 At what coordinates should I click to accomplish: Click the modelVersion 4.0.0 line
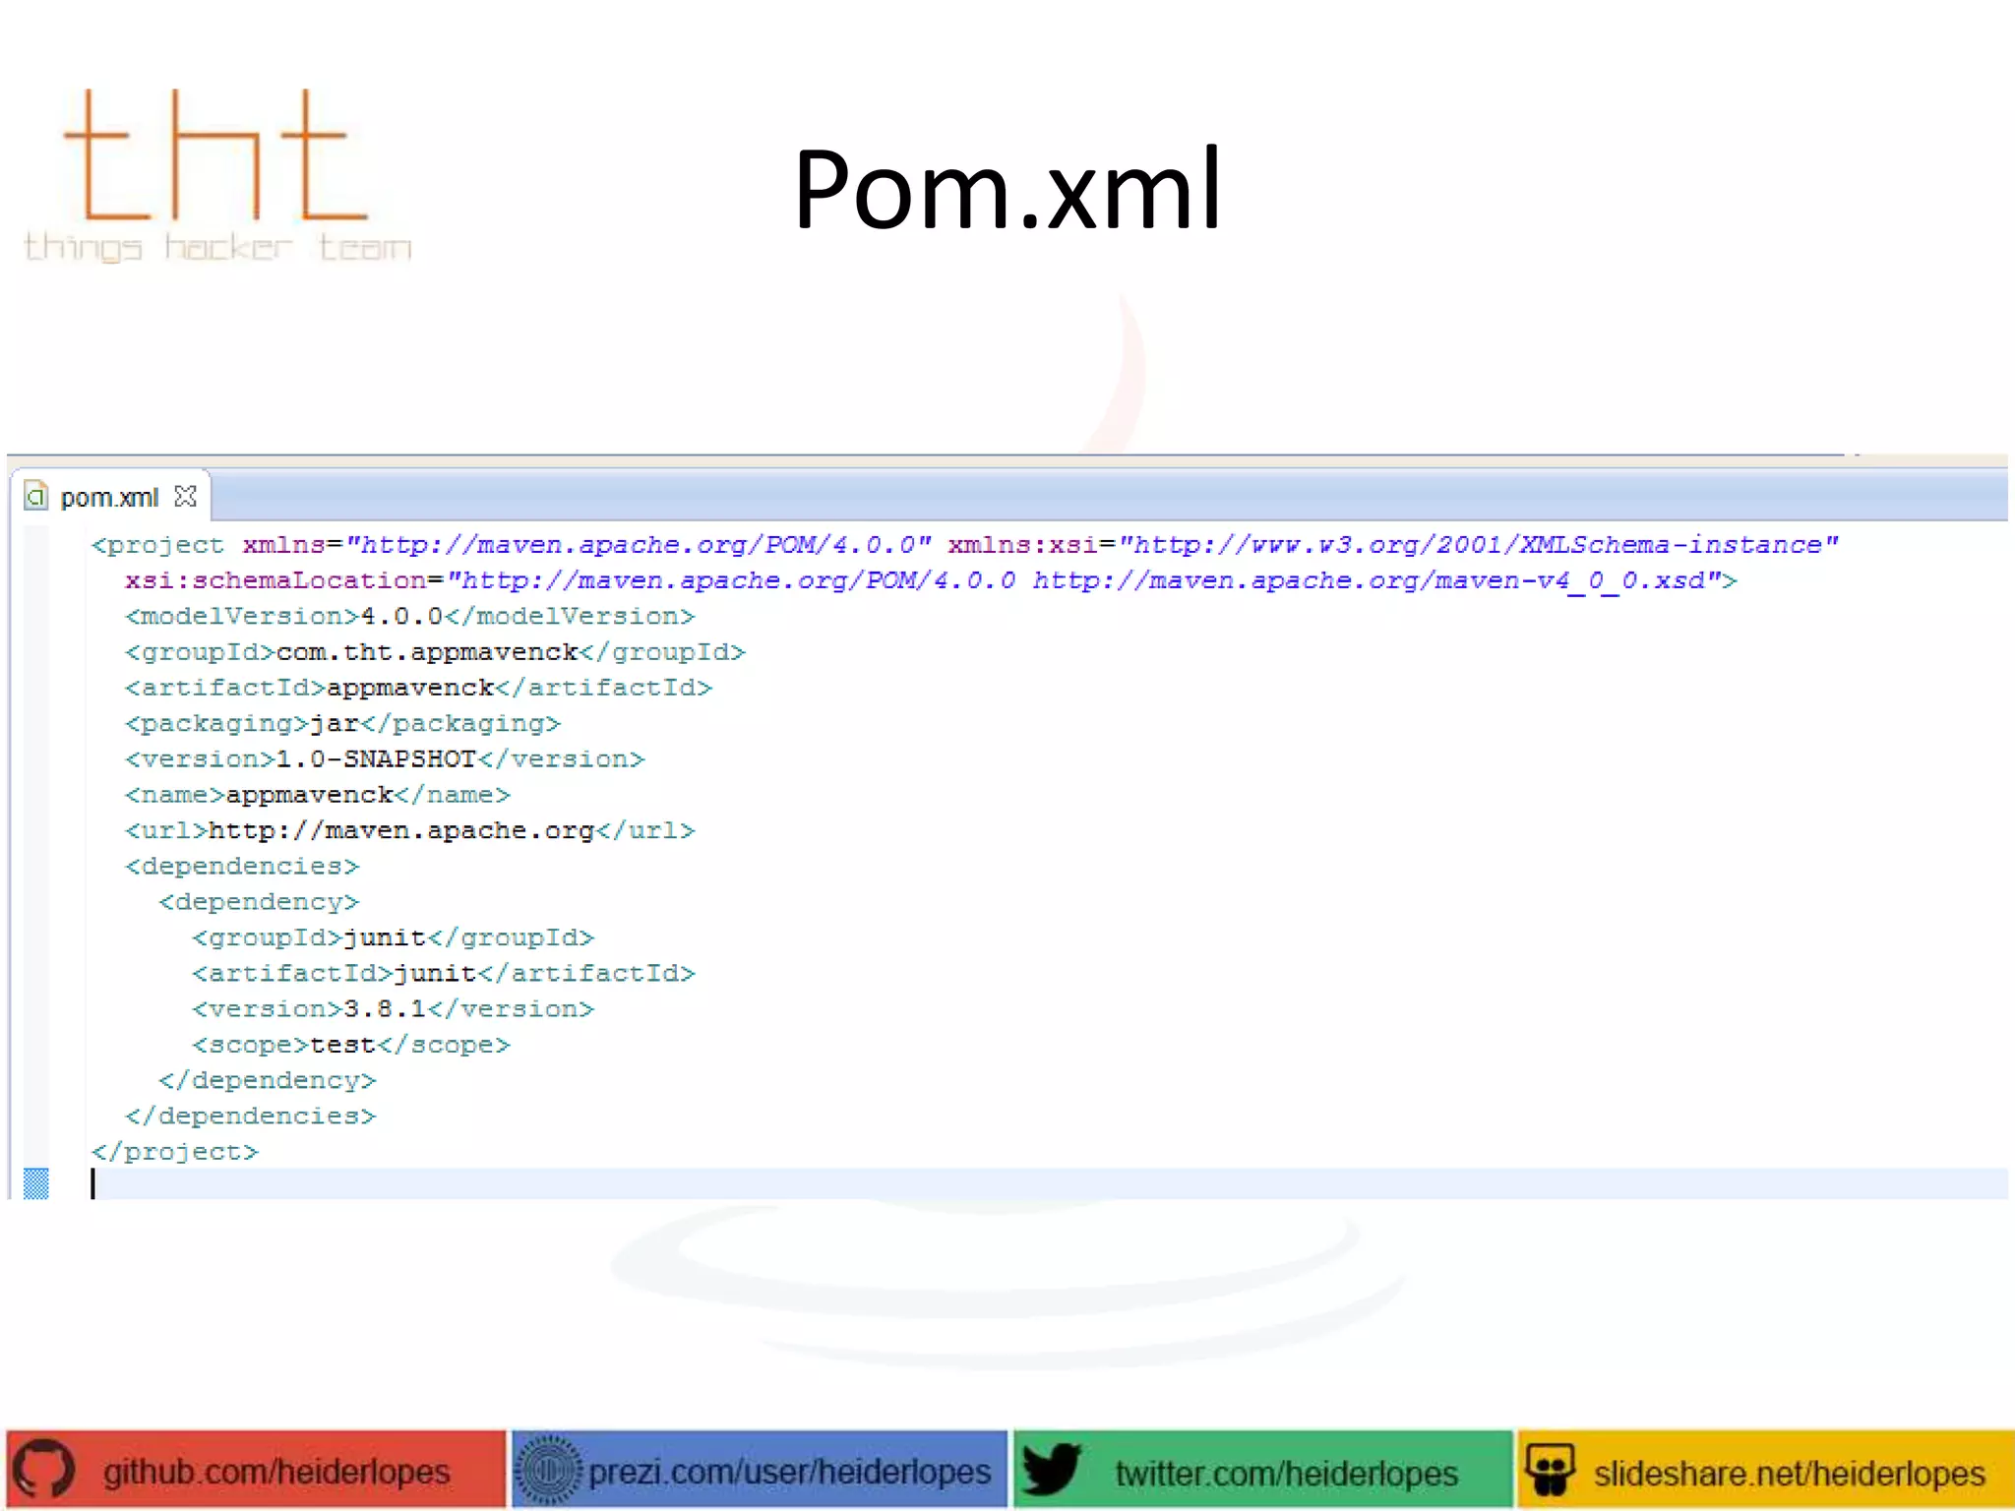tap(410, 617)
